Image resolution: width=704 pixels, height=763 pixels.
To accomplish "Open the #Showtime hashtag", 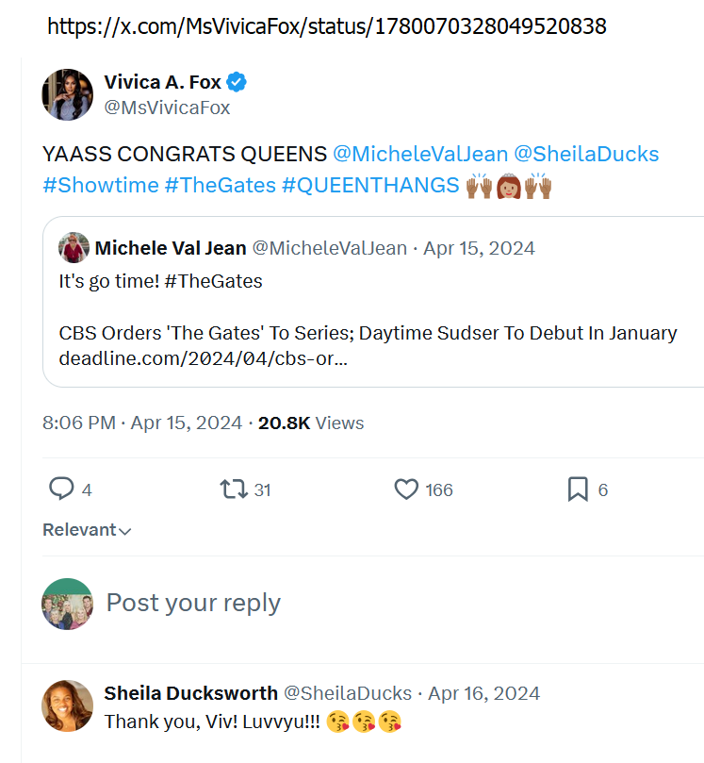I will coord(100,185).
